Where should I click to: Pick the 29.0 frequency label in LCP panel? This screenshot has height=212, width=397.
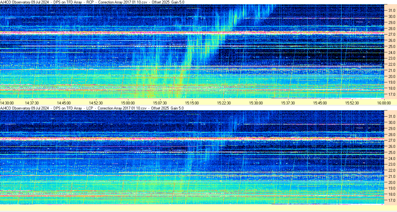click(392, 128)
